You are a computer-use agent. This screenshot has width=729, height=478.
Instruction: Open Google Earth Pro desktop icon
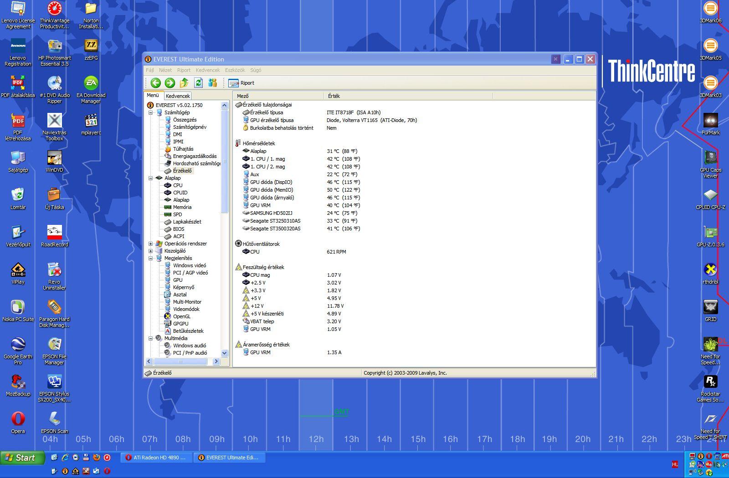tap(18, 351)
